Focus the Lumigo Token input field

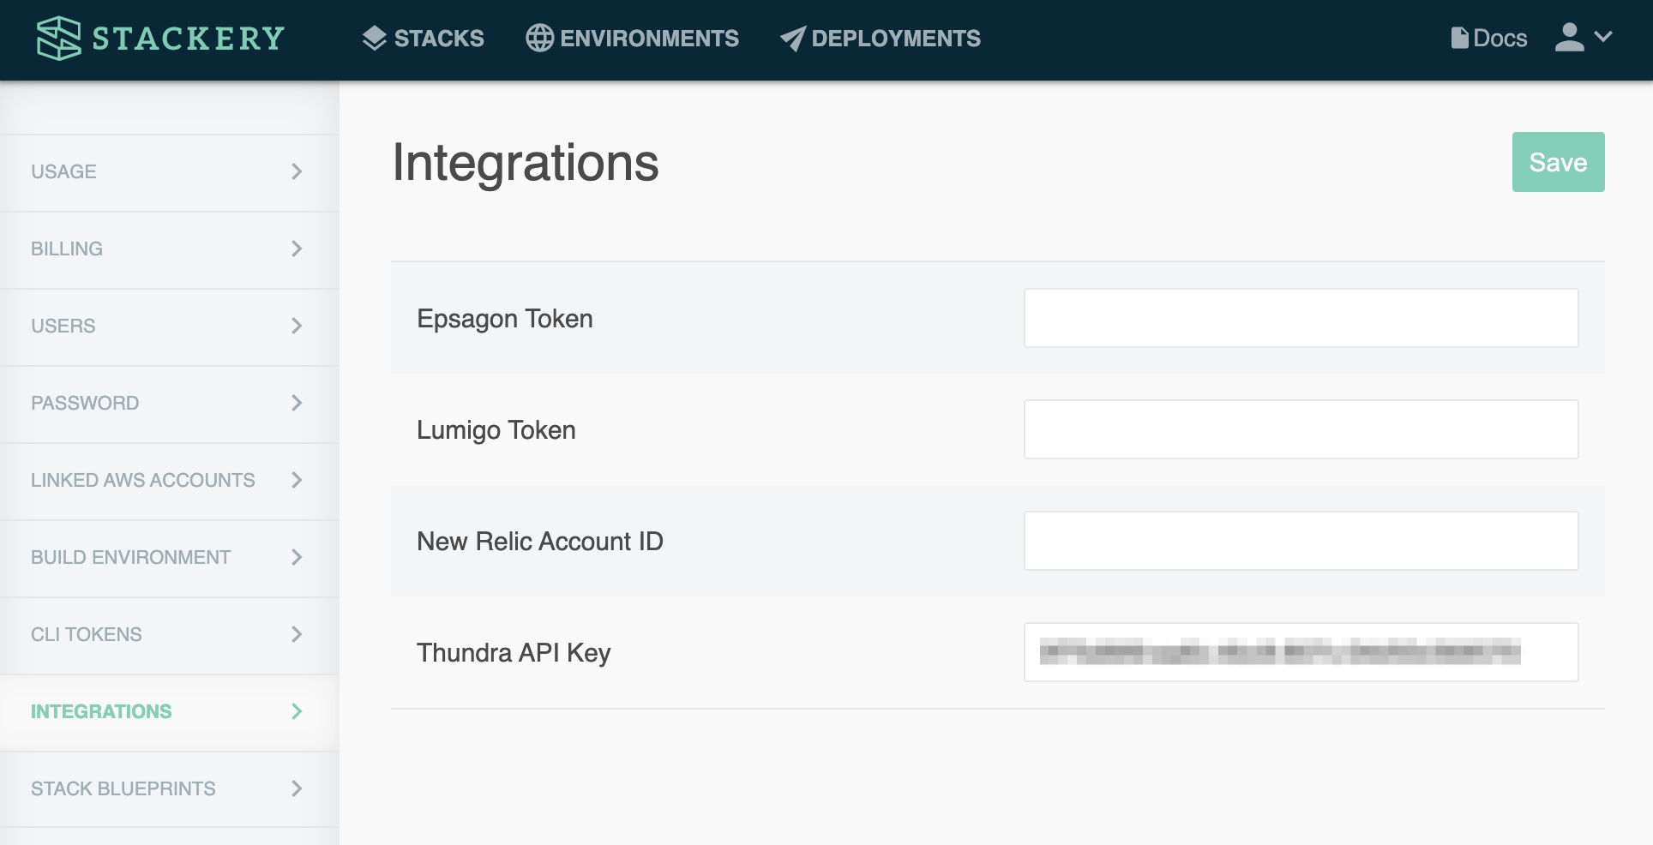[1301, 429]
